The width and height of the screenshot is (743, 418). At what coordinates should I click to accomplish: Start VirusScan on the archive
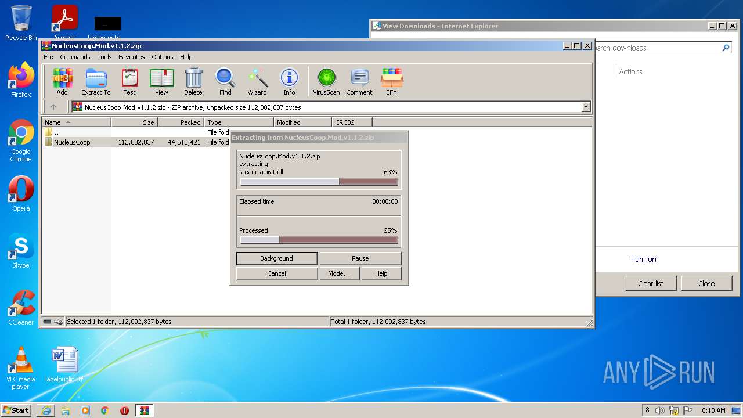coord(326,81)
